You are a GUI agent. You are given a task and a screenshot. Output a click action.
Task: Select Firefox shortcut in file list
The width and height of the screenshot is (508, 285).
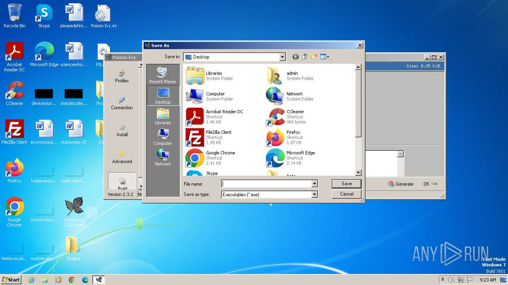pos(284,137)
